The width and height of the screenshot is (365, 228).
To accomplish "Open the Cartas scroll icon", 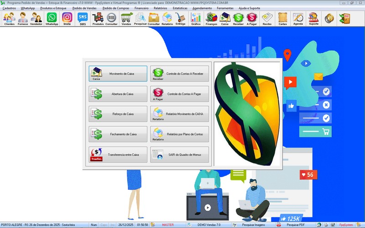I will click(x=282, y=19).
